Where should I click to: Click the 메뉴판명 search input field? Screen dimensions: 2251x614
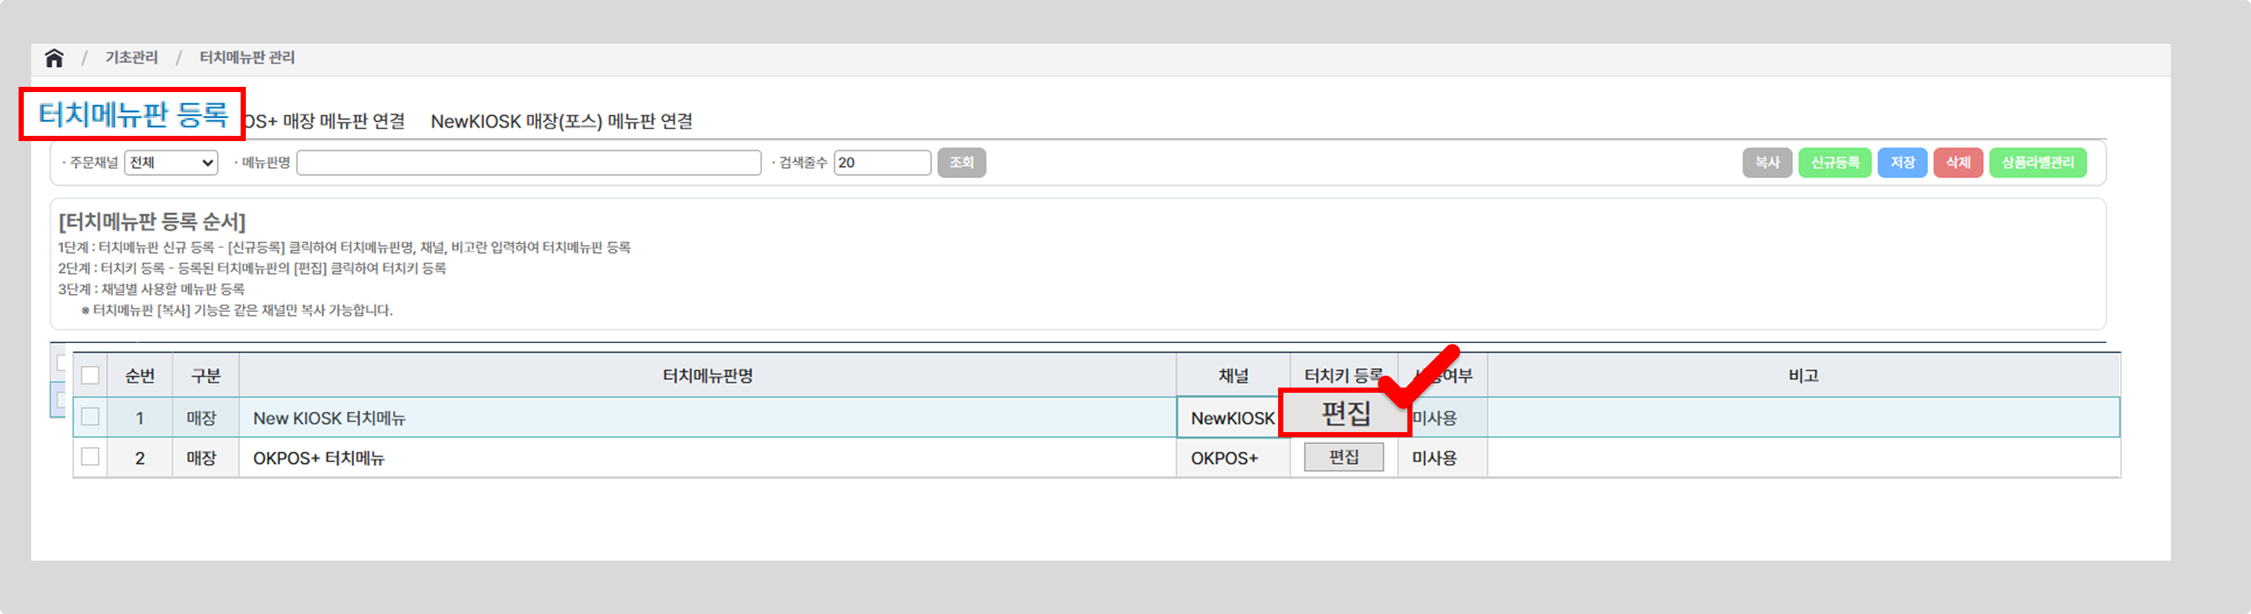tap(528, 163)
